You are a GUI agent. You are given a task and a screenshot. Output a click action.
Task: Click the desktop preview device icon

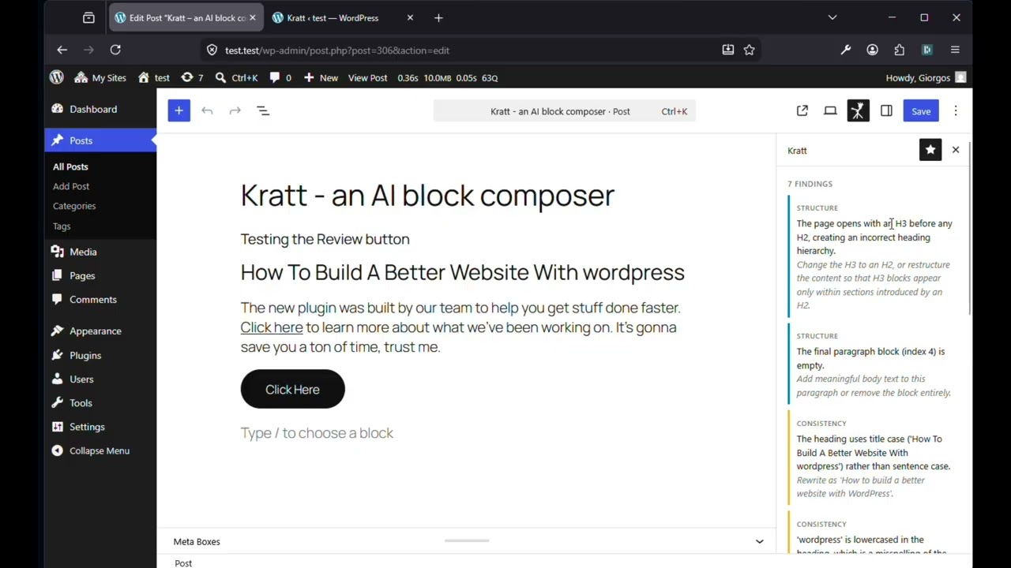pos(830,110)
